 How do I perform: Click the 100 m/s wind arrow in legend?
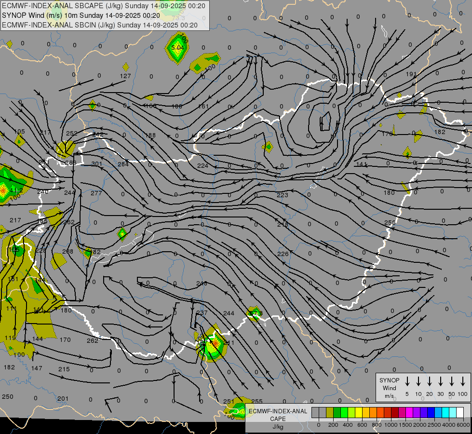[463, 381]
